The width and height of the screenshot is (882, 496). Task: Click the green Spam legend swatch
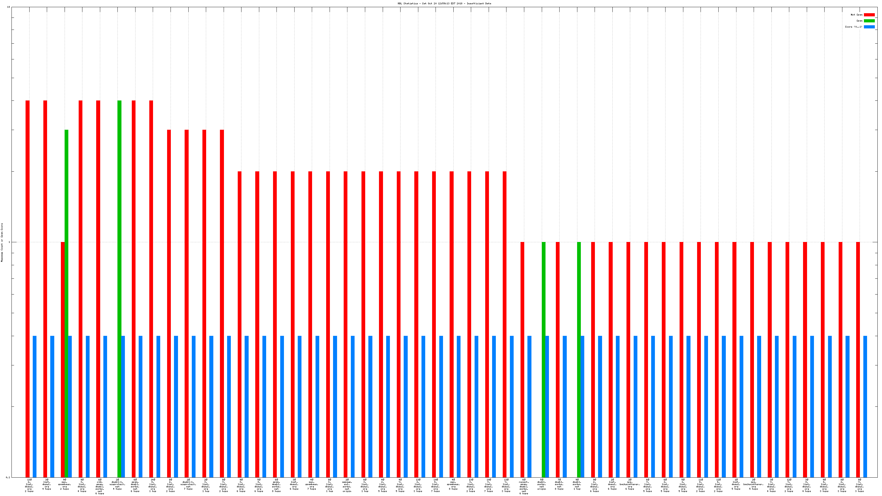(x=869, y=21)
